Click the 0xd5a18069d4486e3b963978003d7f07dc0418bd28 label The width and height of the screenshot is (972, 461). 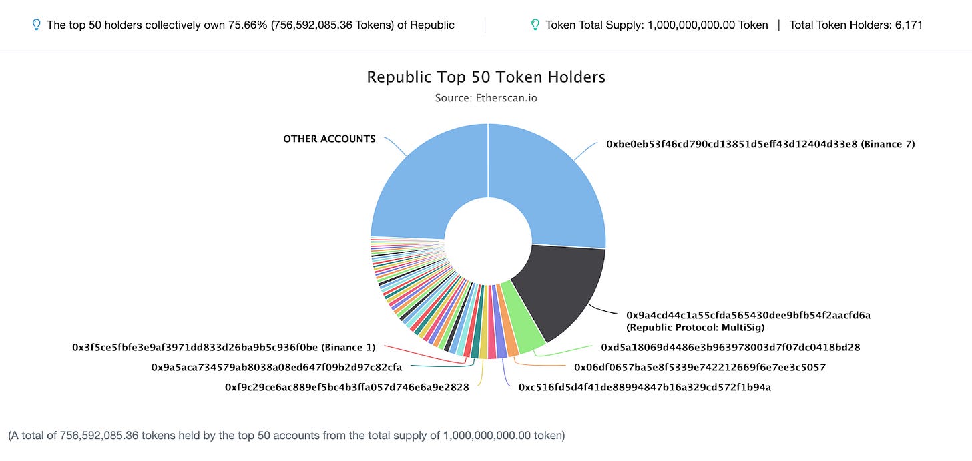coord(730,348)
